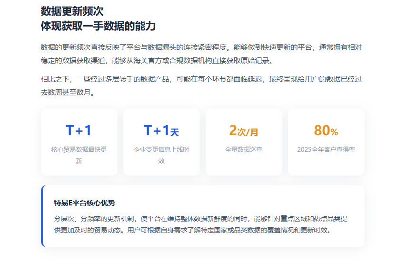This screenshot has height=259, width=416.
Task: Click the title '特易E平台核心优势'
Action: click(85, 203)
